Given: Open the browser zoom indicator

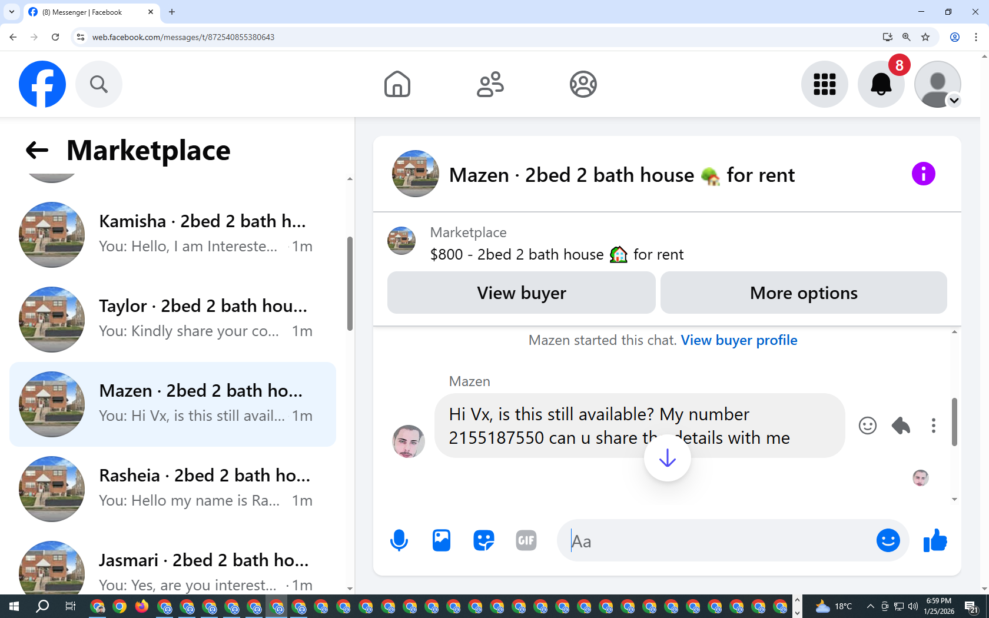Looking at the screenshot, I should [x=907, y=37].
